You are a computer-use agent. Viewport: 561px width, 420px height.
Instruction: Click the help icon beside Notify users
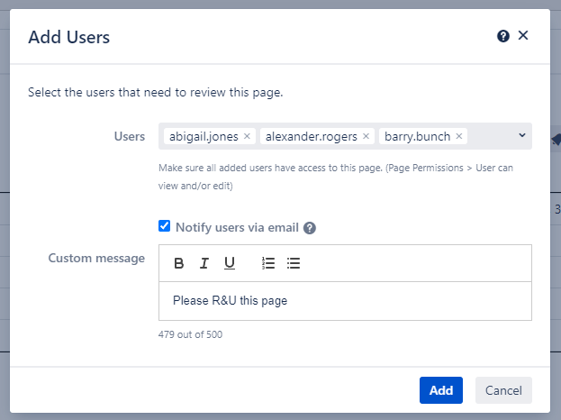coord(310,228)
